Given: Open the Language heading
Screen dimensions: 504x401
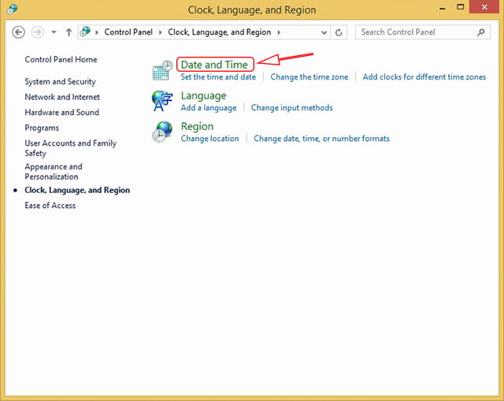Looking at the screenshot, I should (203, 96).
